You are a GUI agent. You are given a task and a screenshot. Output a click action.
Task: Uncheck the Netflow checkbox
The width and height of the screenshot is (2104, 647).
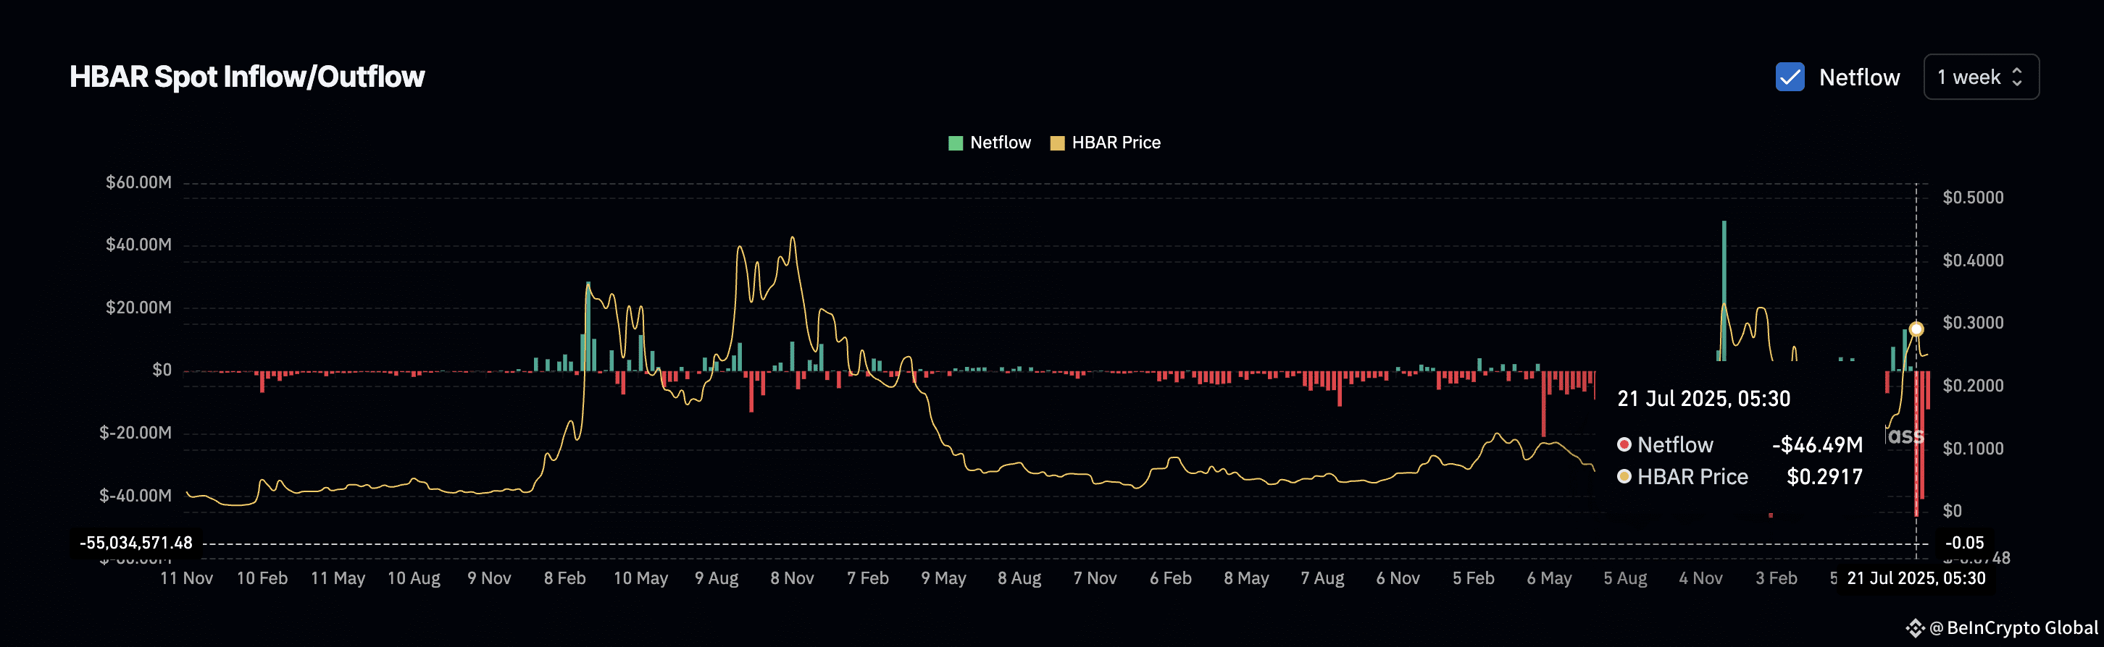point(1790,77)
